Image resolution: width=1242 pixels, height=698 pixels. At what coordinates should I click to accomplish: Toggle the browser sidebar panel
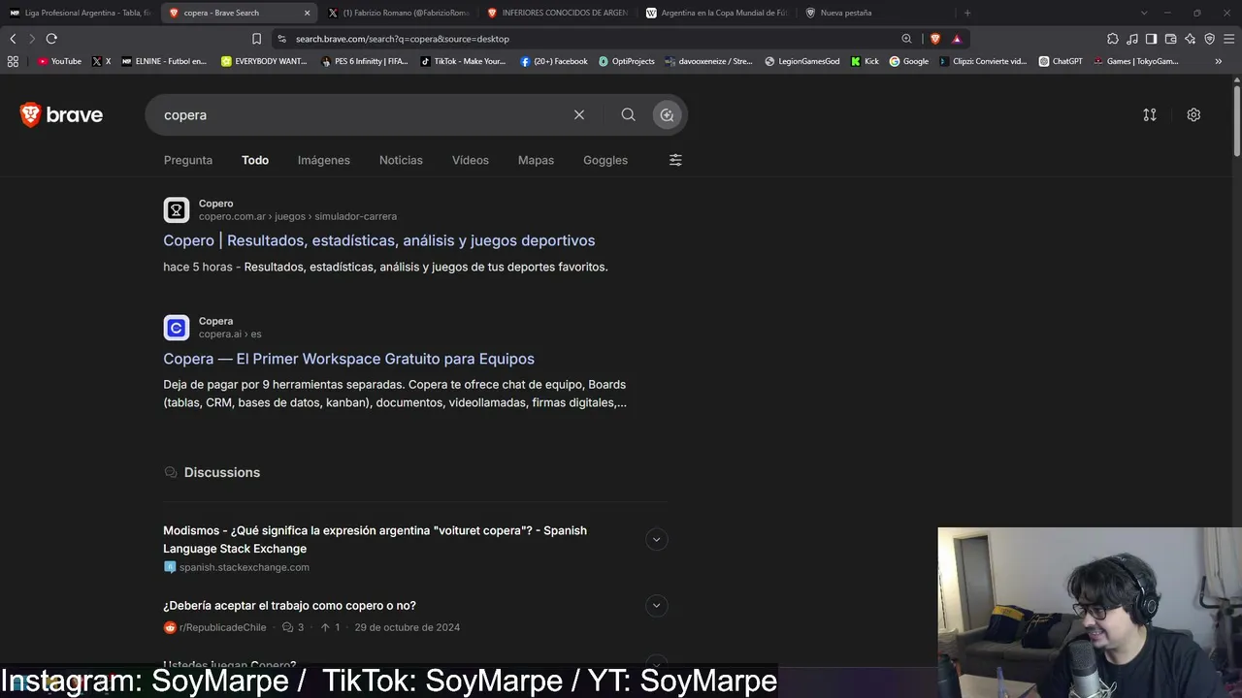1151,39
